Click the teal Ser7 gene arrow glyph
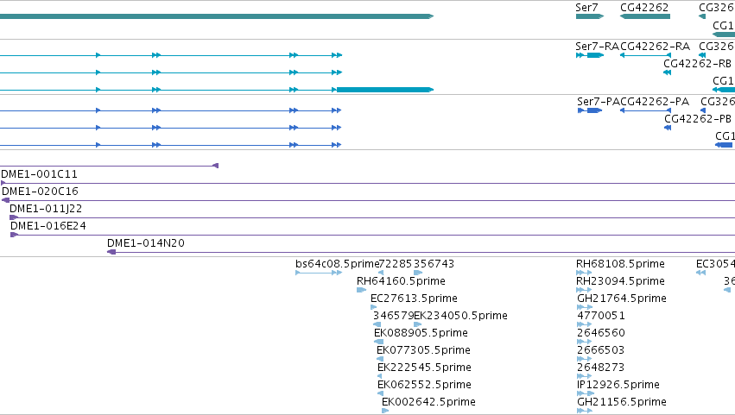 pyautogui.click(x=590, y=16)
